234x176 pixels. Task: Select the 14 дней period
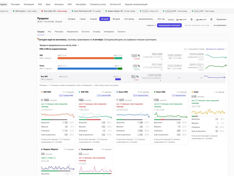[x=93, y=19]
